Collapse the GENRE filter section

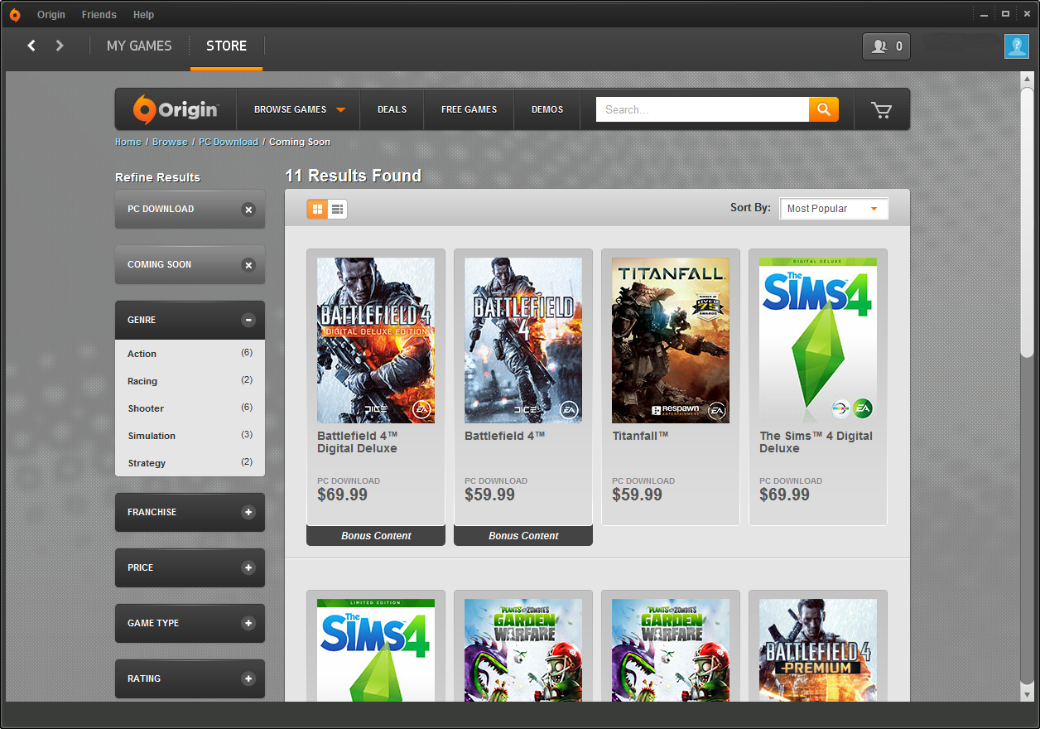tap(248, 320)
